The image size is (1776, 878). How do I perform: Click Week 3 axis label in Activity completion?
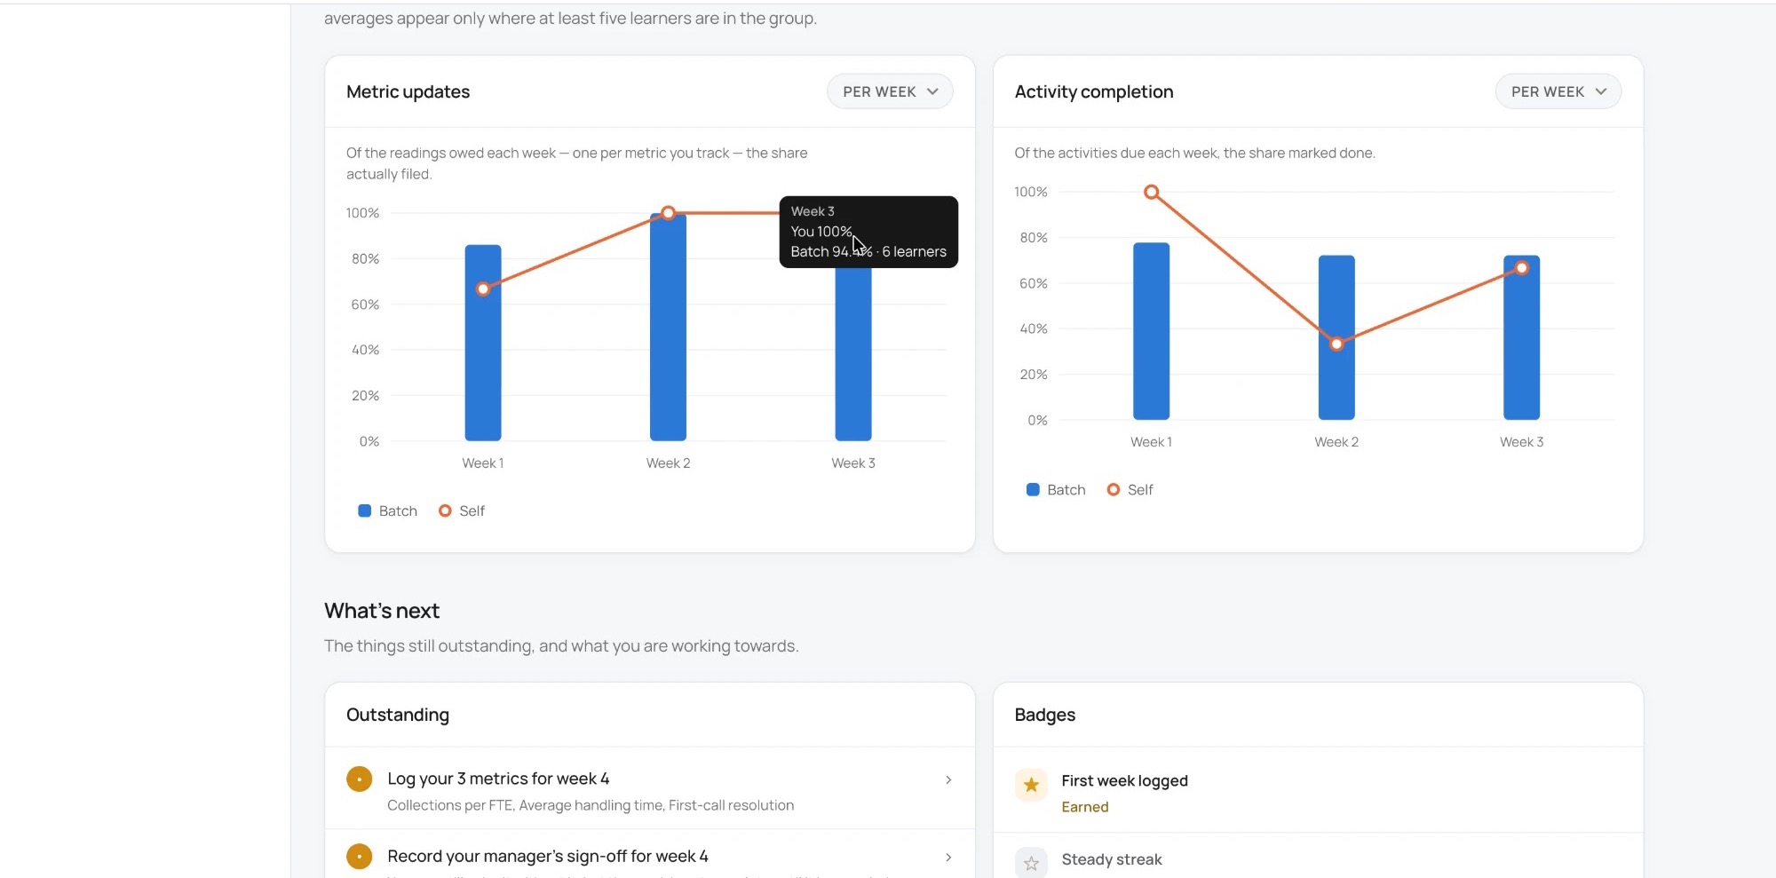click(1521, 442)
